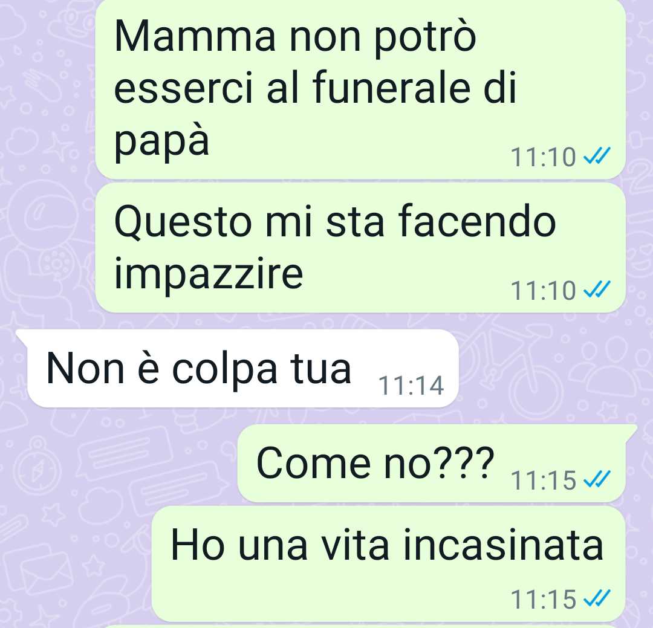Tap the blue double check beside Come no???
Image resolution: width=653 pixels, height=628 pixels.
pyautogui.click(x=597, y=479)
